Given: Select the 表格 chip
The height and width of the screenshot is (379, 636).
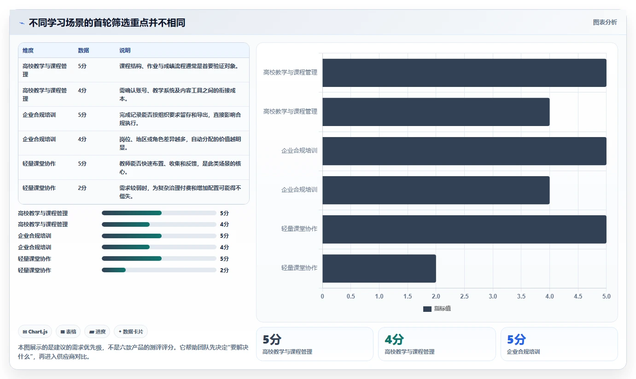Looking at the screenshot, I should (68, 332).
